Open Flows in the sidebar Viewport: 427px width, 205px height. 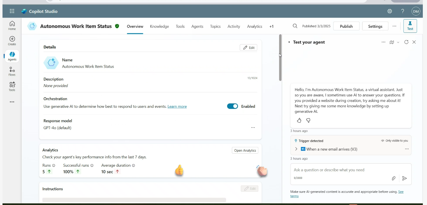(x=12, y=71)
